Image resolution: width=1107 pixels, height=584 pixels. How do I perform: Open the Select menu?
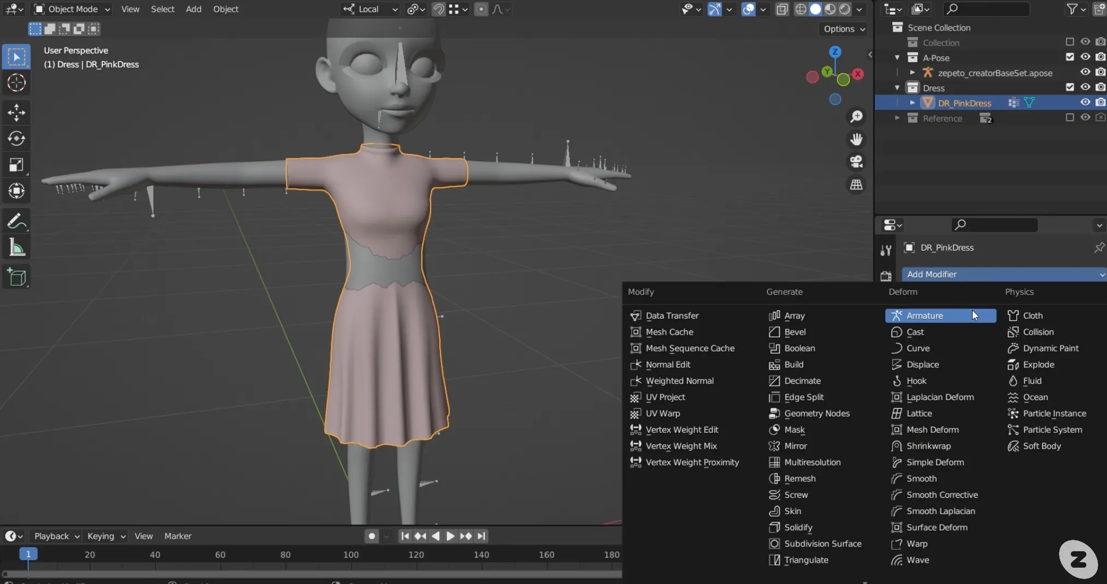pyautogui.click(x=162, y=9)
